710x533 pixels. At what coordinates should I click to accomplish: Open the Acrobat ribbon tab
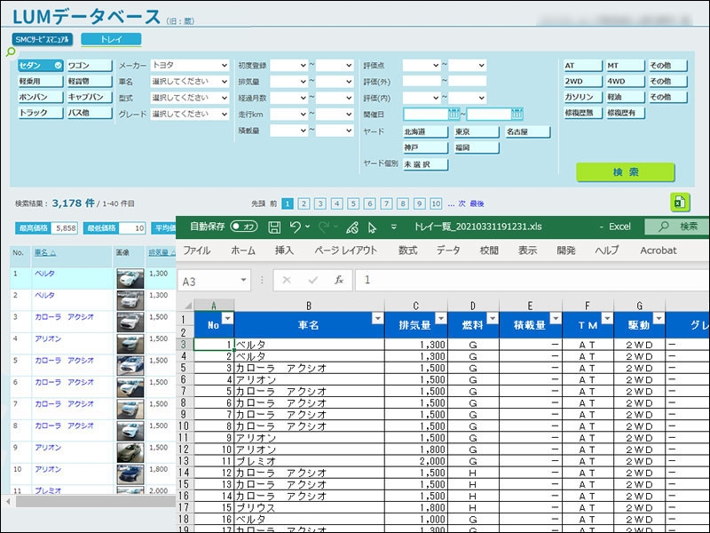pyautogui.click(x=659, y=251)
